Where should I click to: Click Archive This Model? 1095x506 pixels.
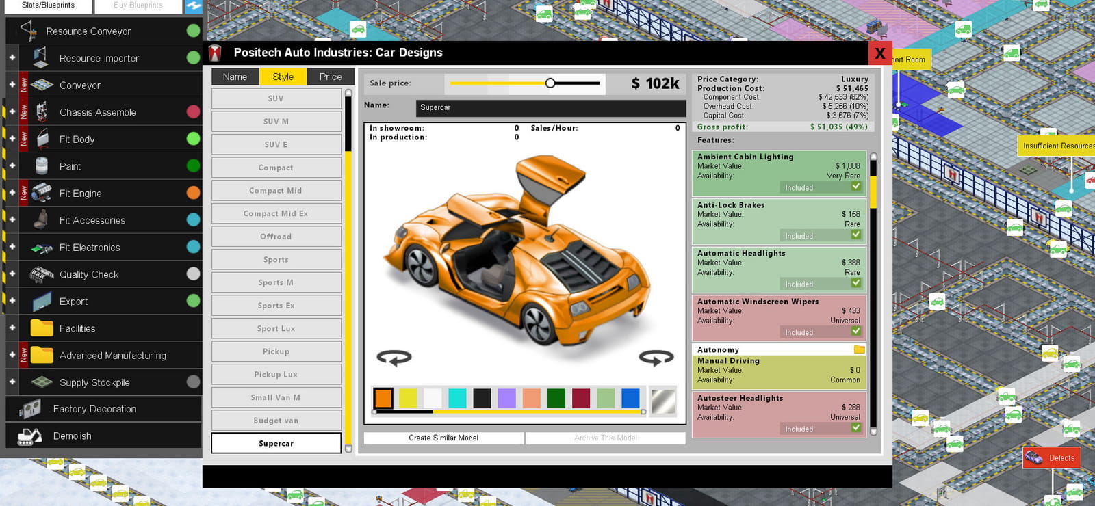coord(606,438)
